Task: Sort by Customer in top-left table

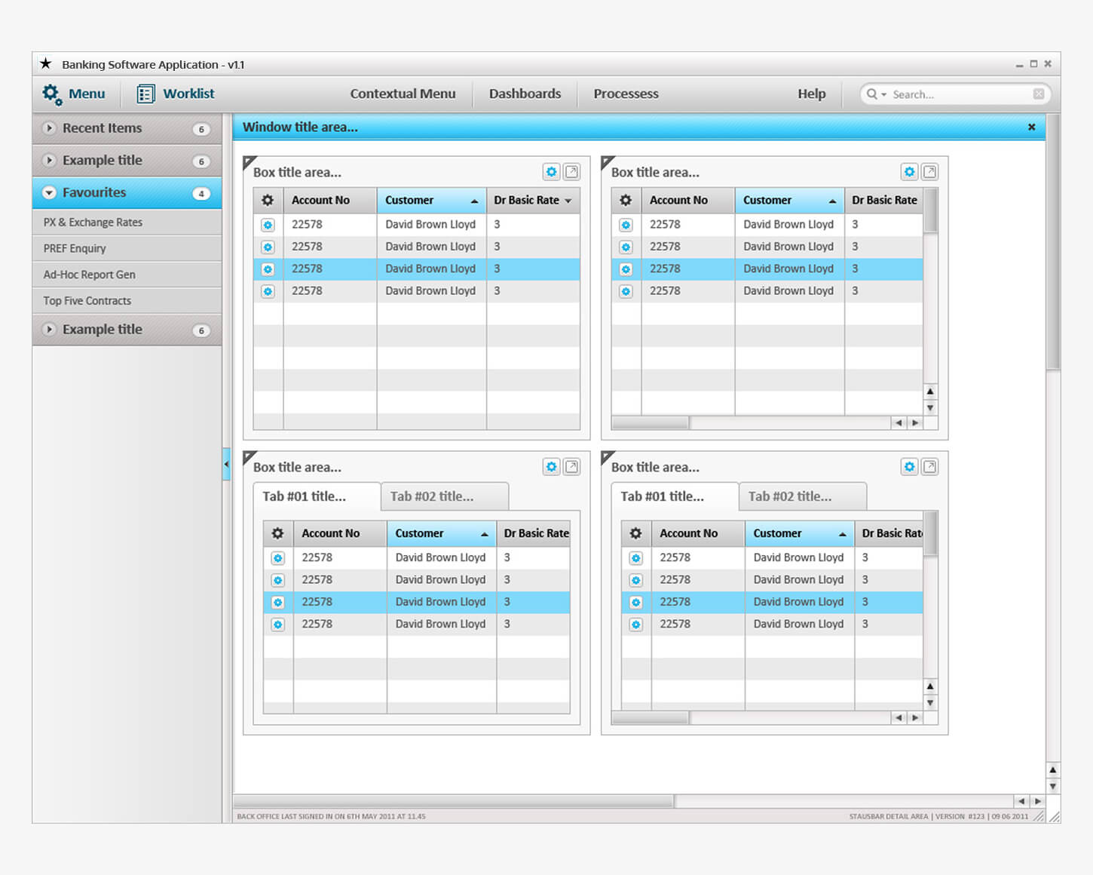Action: coord(431,200)
